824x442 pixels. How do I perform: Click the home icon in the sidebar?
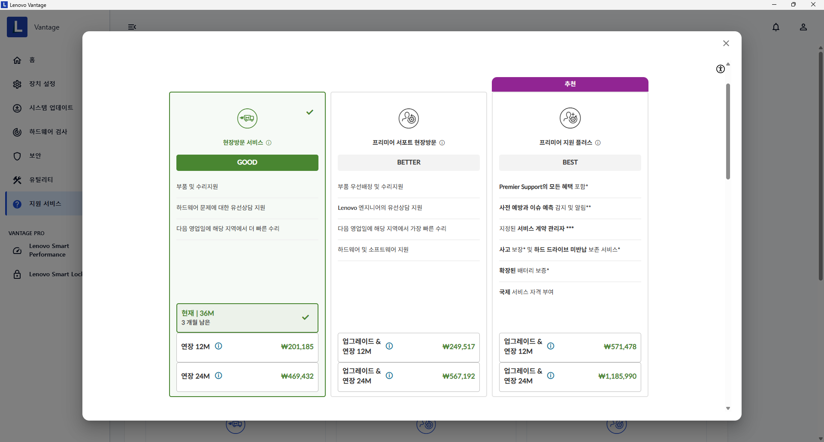pos(17,60)
